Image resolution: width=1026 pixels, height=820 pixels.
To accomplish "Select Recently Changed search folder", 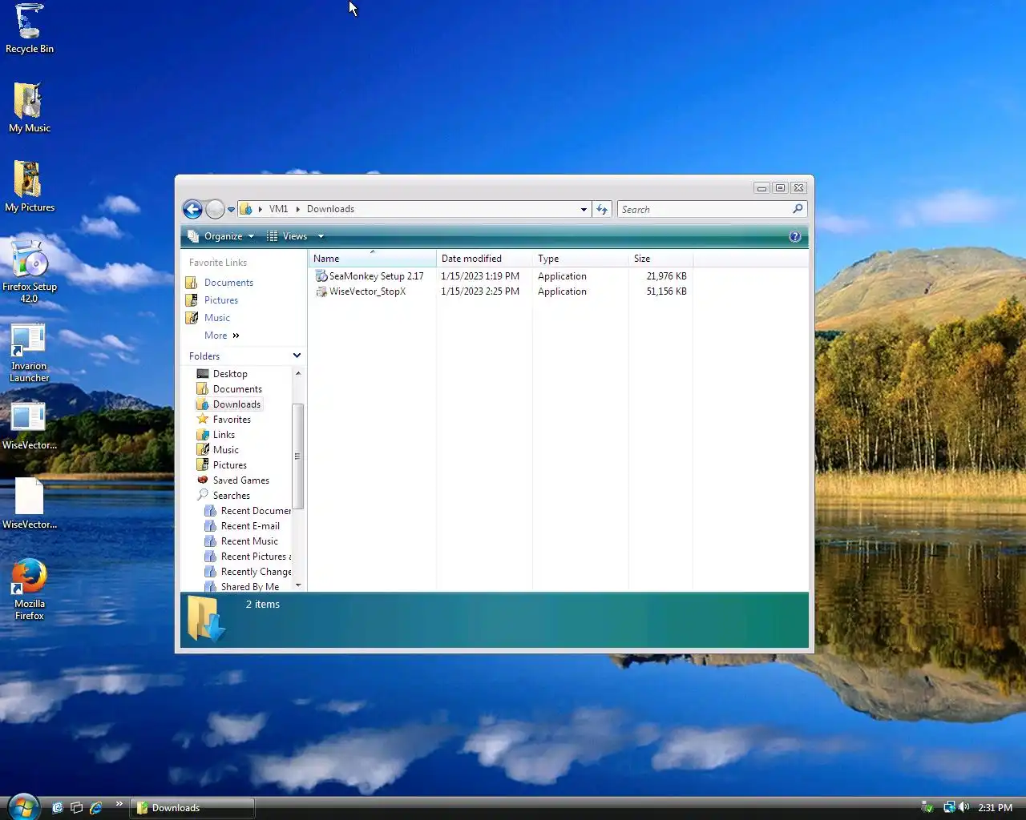I will 248,572.
